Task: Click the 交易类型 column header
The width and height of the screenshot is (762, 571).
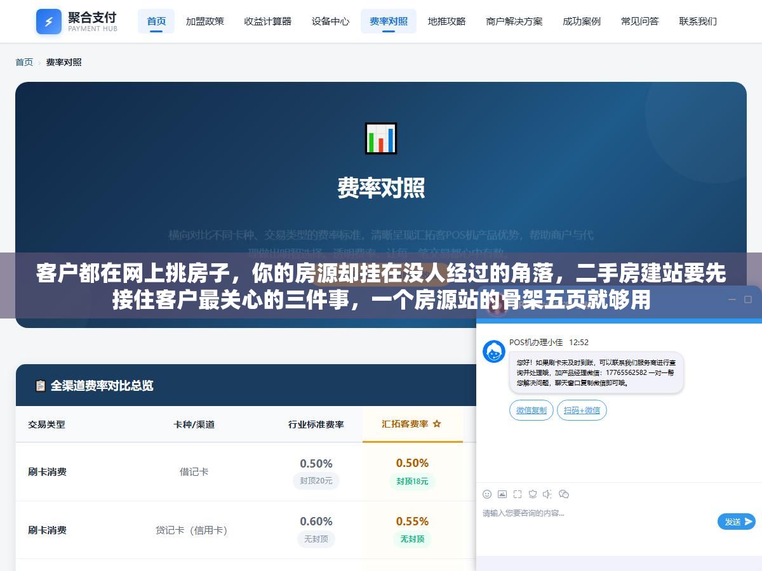Action: pyautogui.click(x=46, y=424)
